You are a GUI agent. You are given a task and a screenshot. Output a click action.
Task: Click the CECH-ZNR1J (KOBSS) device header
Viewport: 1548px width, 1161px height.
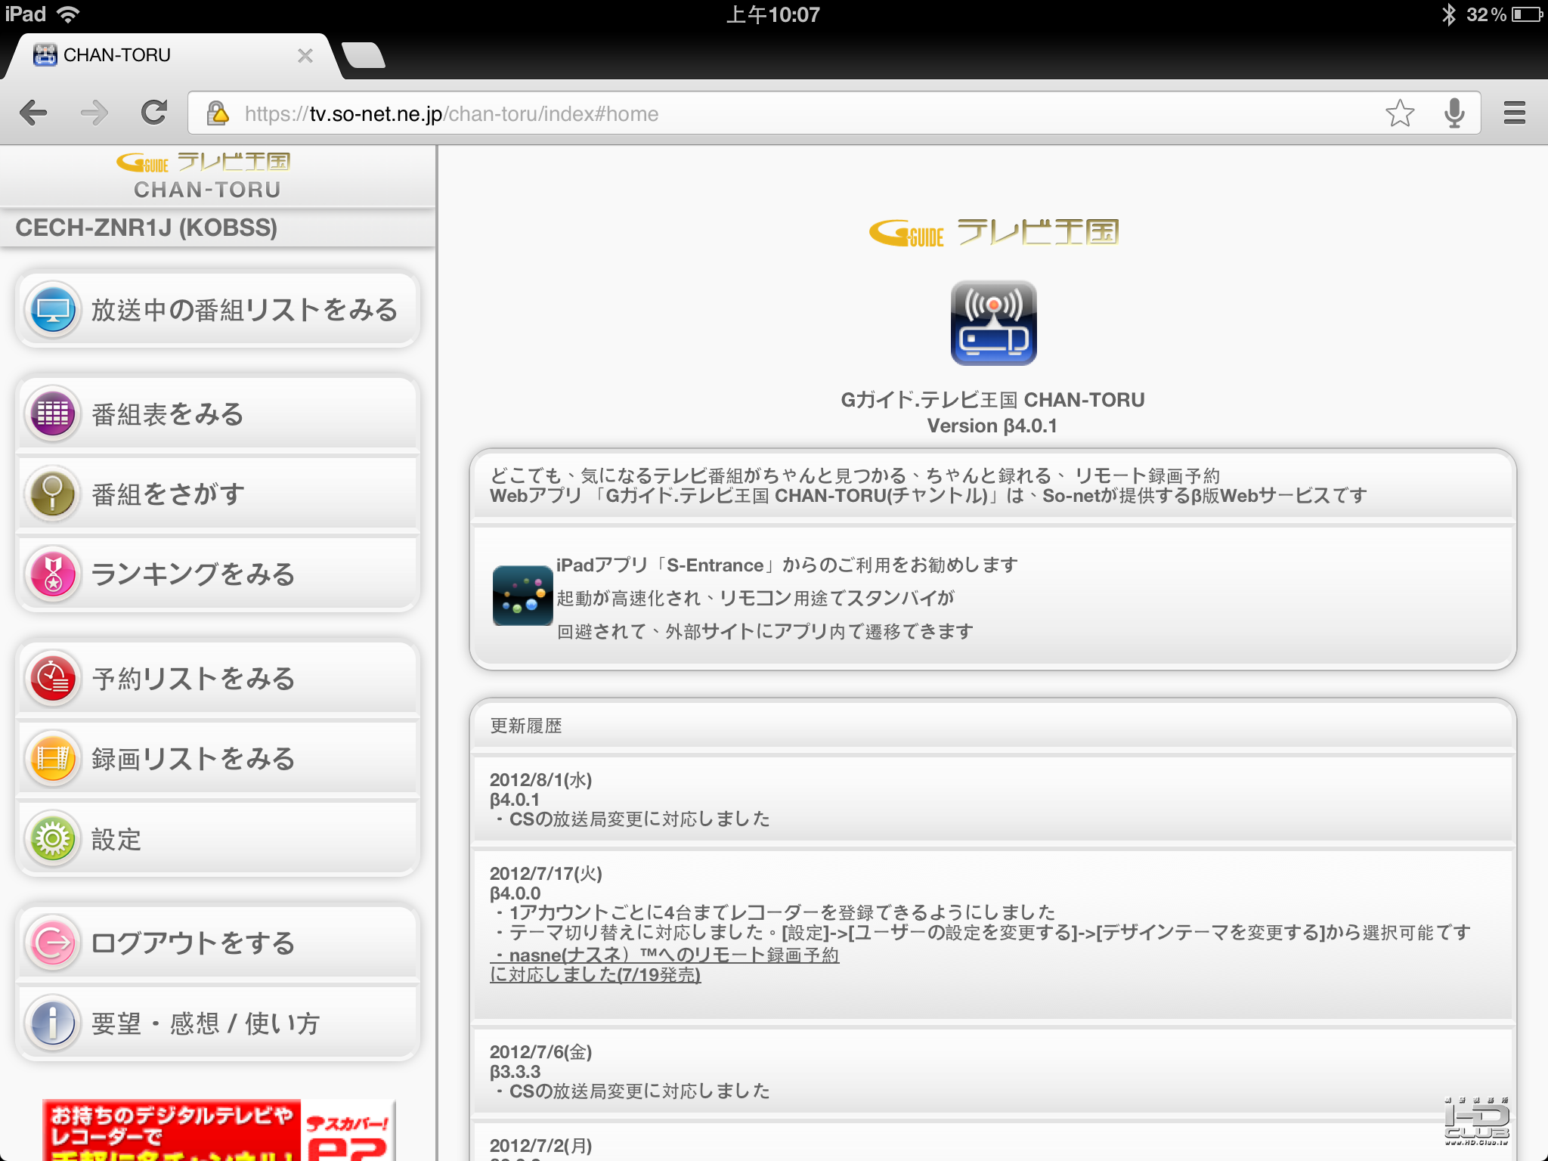click(218, 228)
